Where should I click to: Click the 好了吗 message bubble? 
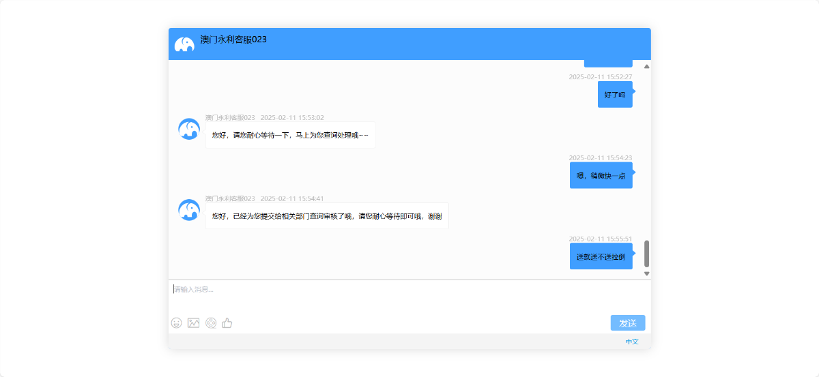(x=615, y=95)
